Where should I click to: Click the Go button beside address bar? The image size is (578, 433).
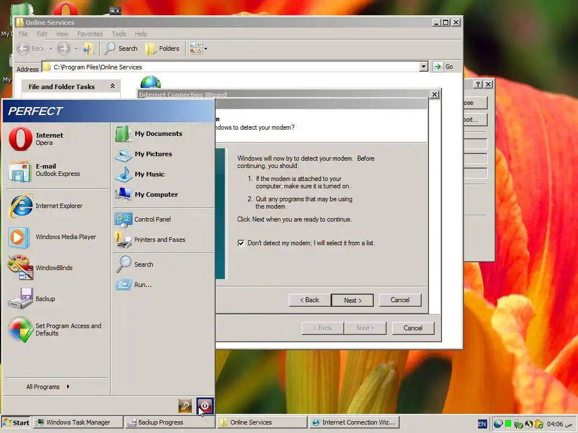point(444,67)
